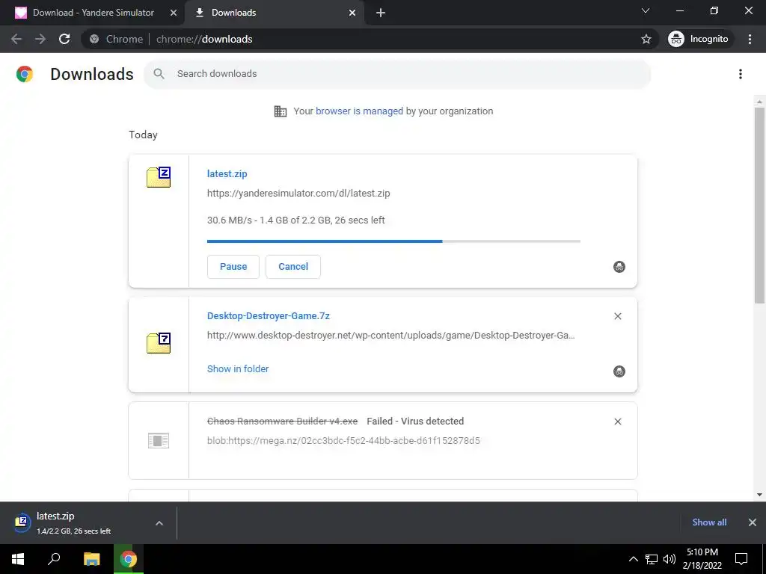Click the Chrome logo beside Downloads heading
This screenshot has height=574, width=766.
25,74
